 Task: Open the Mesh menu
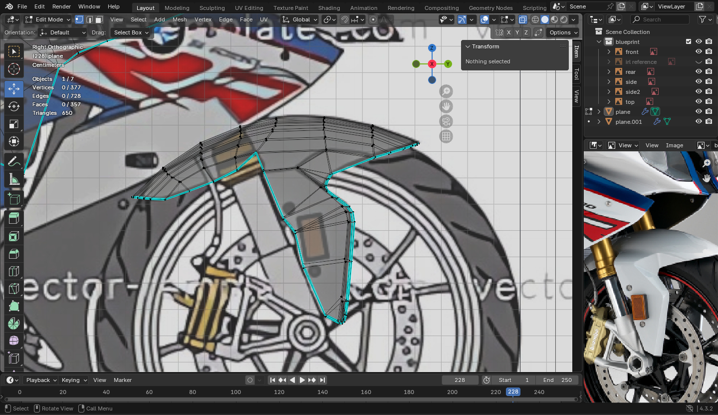tap(180, 19)
